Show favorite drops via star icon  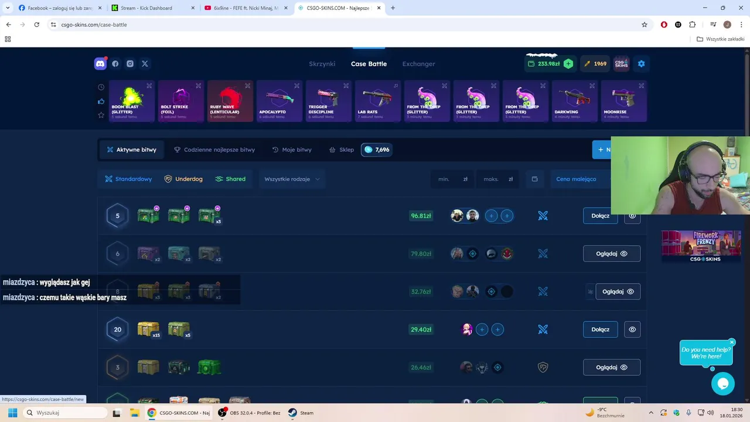101,115
